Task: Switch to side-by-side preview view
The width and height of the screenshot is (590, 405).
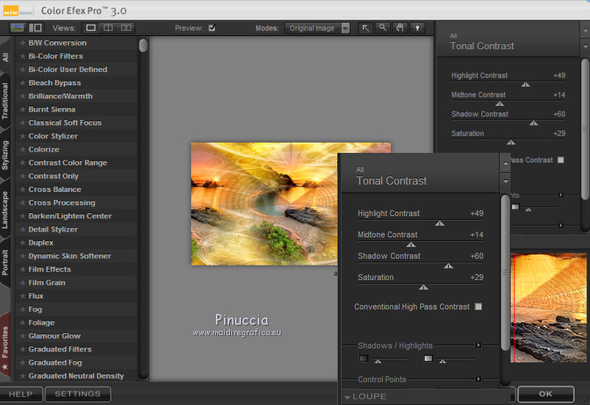Action: click(126, 28)
